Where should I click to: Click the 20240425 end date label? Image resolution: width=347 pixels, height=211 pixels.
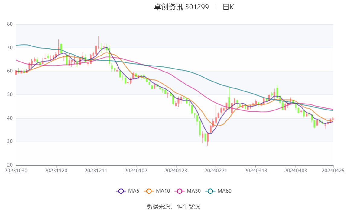333,171
